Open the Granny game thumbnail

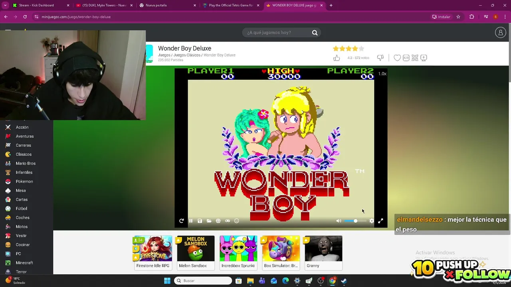coord(323,252)
